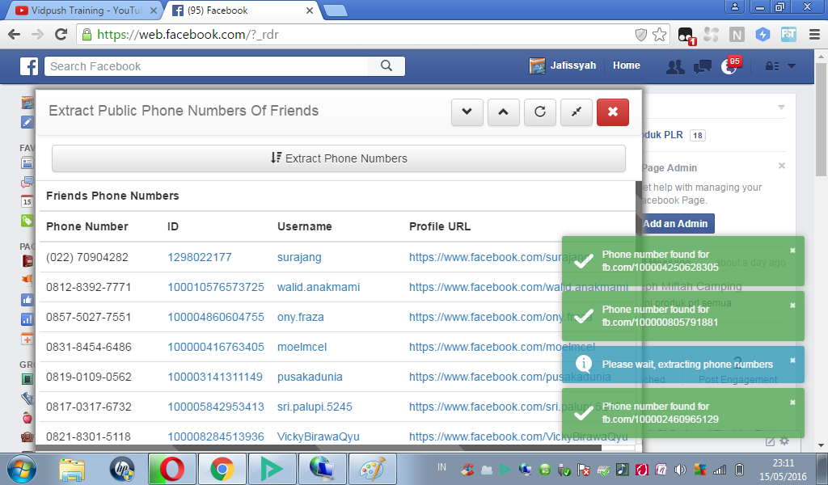The height and width of the screenshot is (485, 828).
Task: Click the scroll-up chevron button in extractor panel
Action: click(503, 112)
